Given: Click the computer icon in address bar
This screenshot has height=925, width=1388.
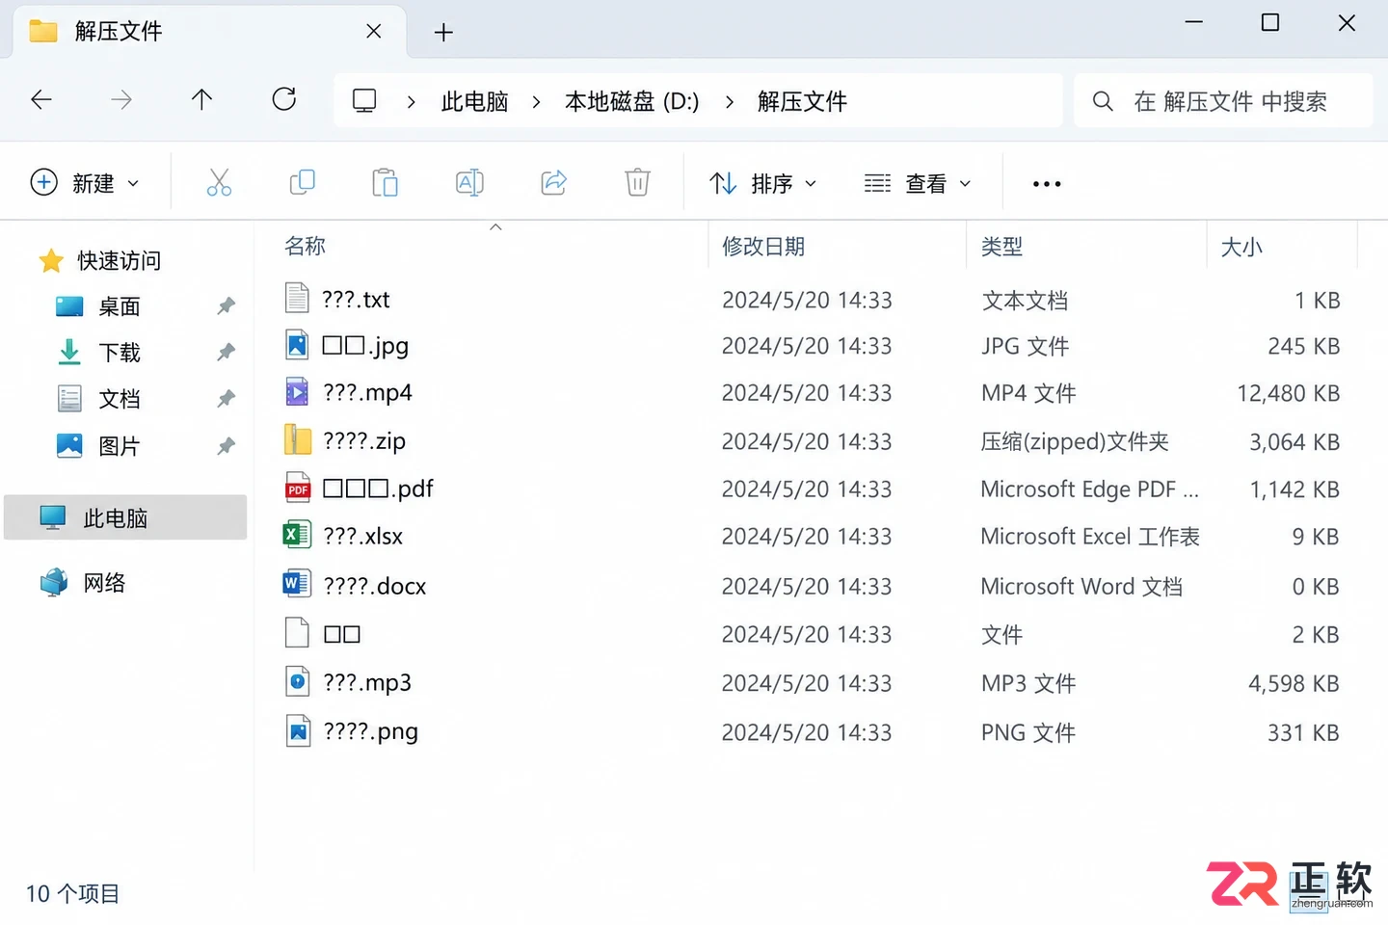Looking at the screenshot, I should [364, 100].
